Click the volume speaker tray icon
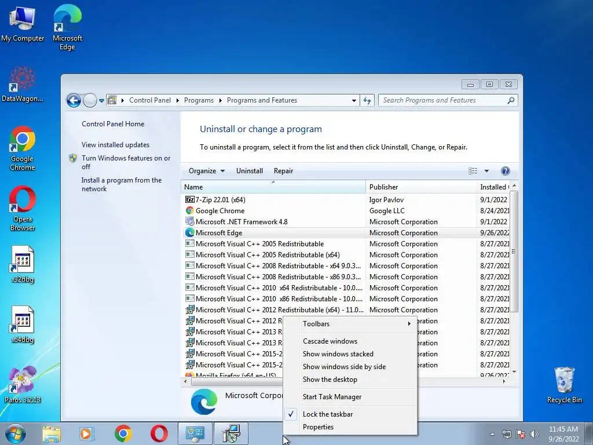Viewport: 593px width, 445px height. pos(535,433)
